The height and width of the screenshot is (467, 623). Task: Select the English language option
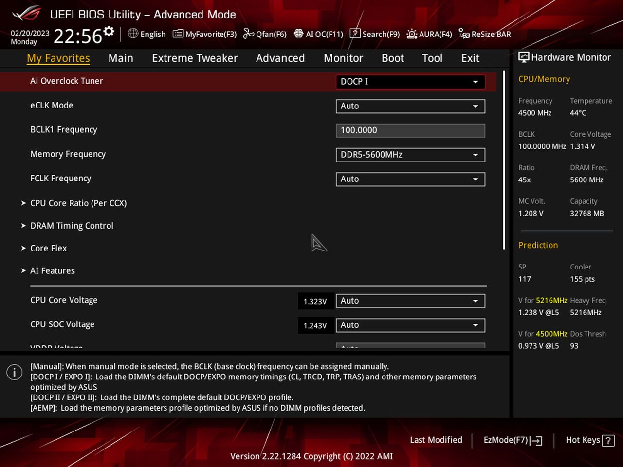(x=153, y=34)
